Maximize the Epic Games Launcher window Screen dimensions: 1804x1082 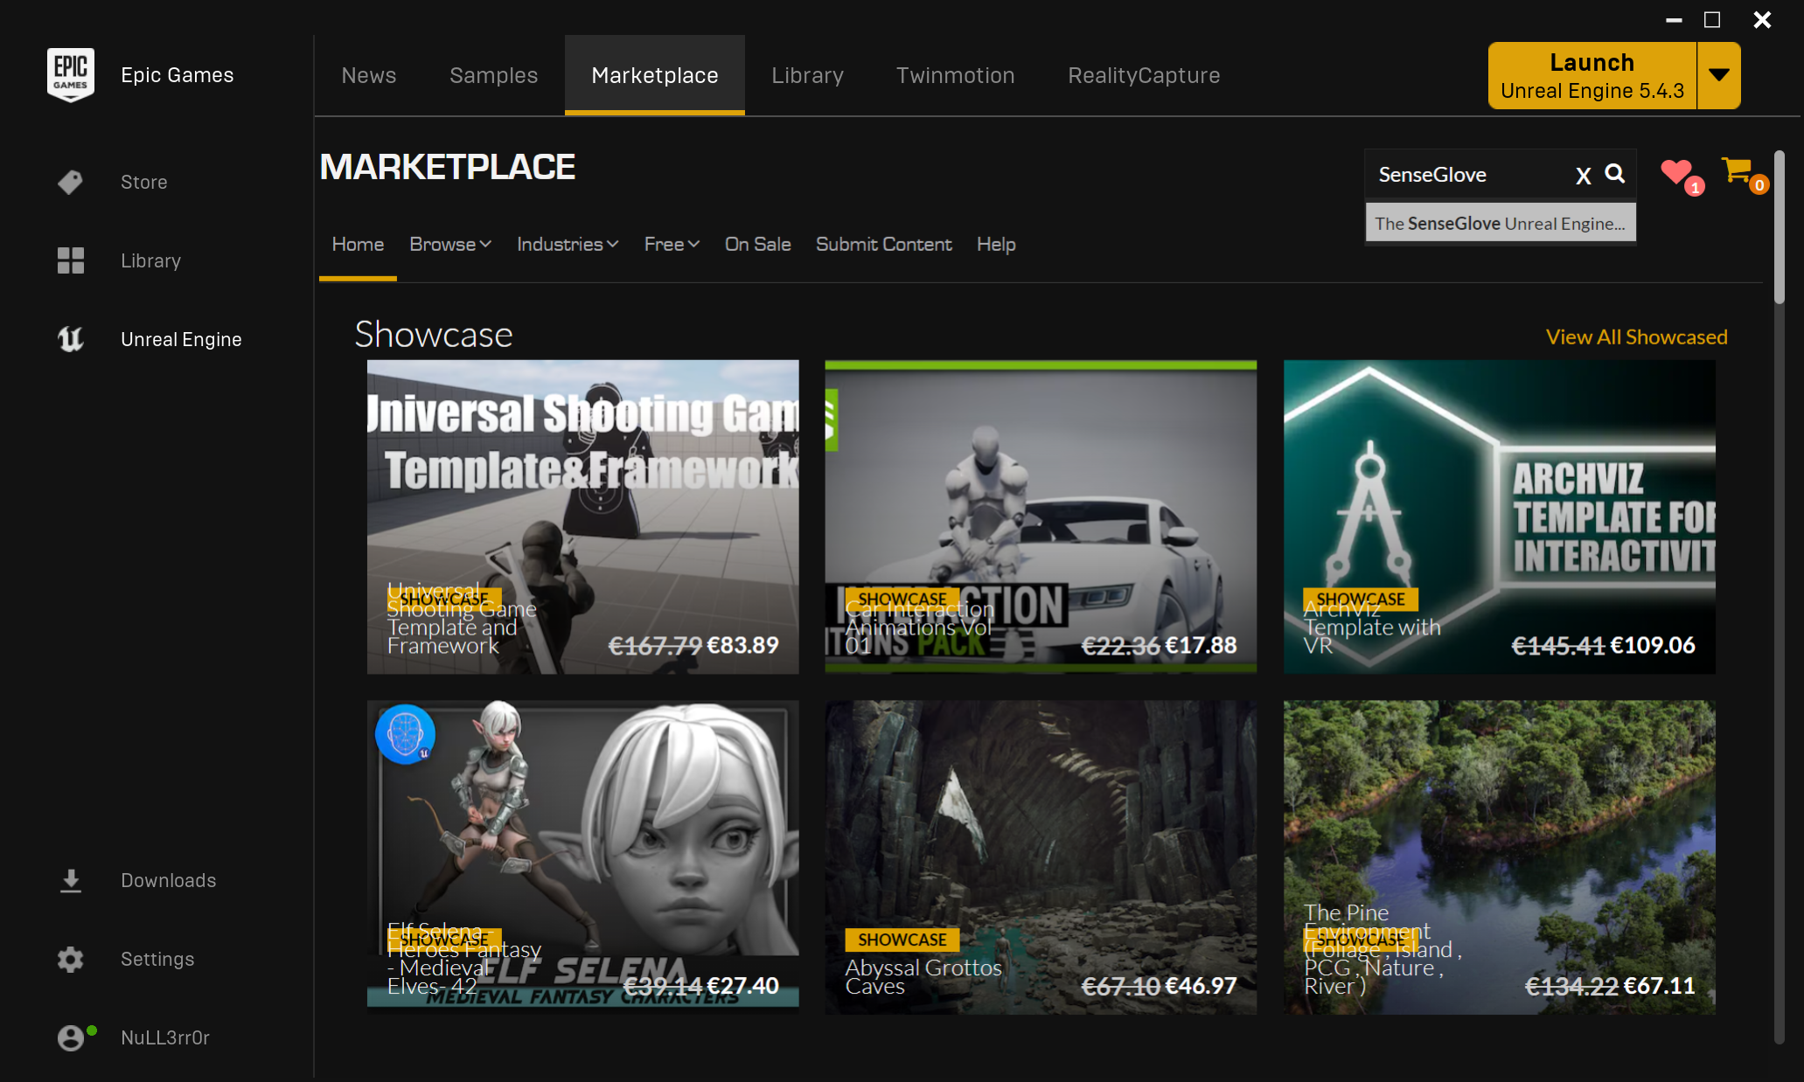point(1712,19)
